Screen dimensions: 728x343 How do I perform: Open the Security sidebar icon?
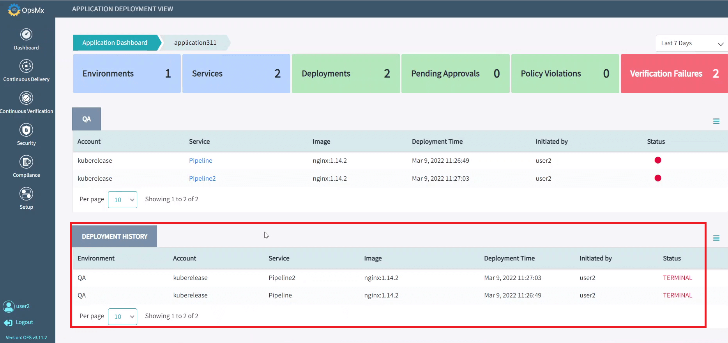[x=26, y=130]
